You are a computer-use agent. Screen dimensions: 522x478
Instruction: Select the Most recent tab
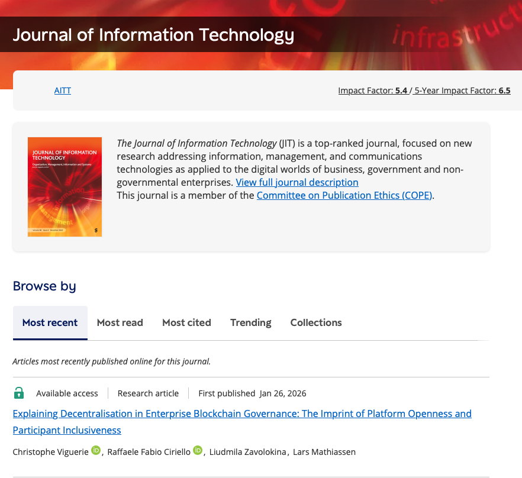[x=50, y=323]
